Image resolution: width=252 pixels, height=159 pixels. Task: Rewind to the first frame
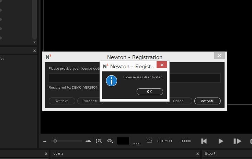click(204, 141)
